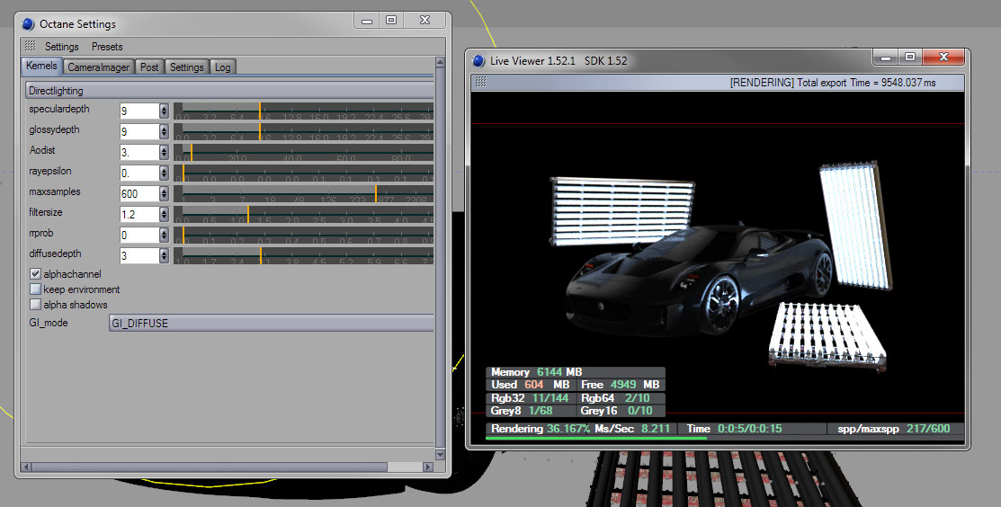Click the Octane Settings horizontal scrollbar thumb
The height and width of the screenshot is (507, 1001).
210,467
